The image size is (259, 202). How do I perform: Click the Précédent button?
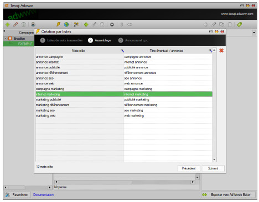(189, 168)
